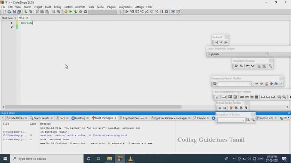Click the debugger Various info icon
The height and width of the screenshot is (163, 291).
tap(178, 12)
